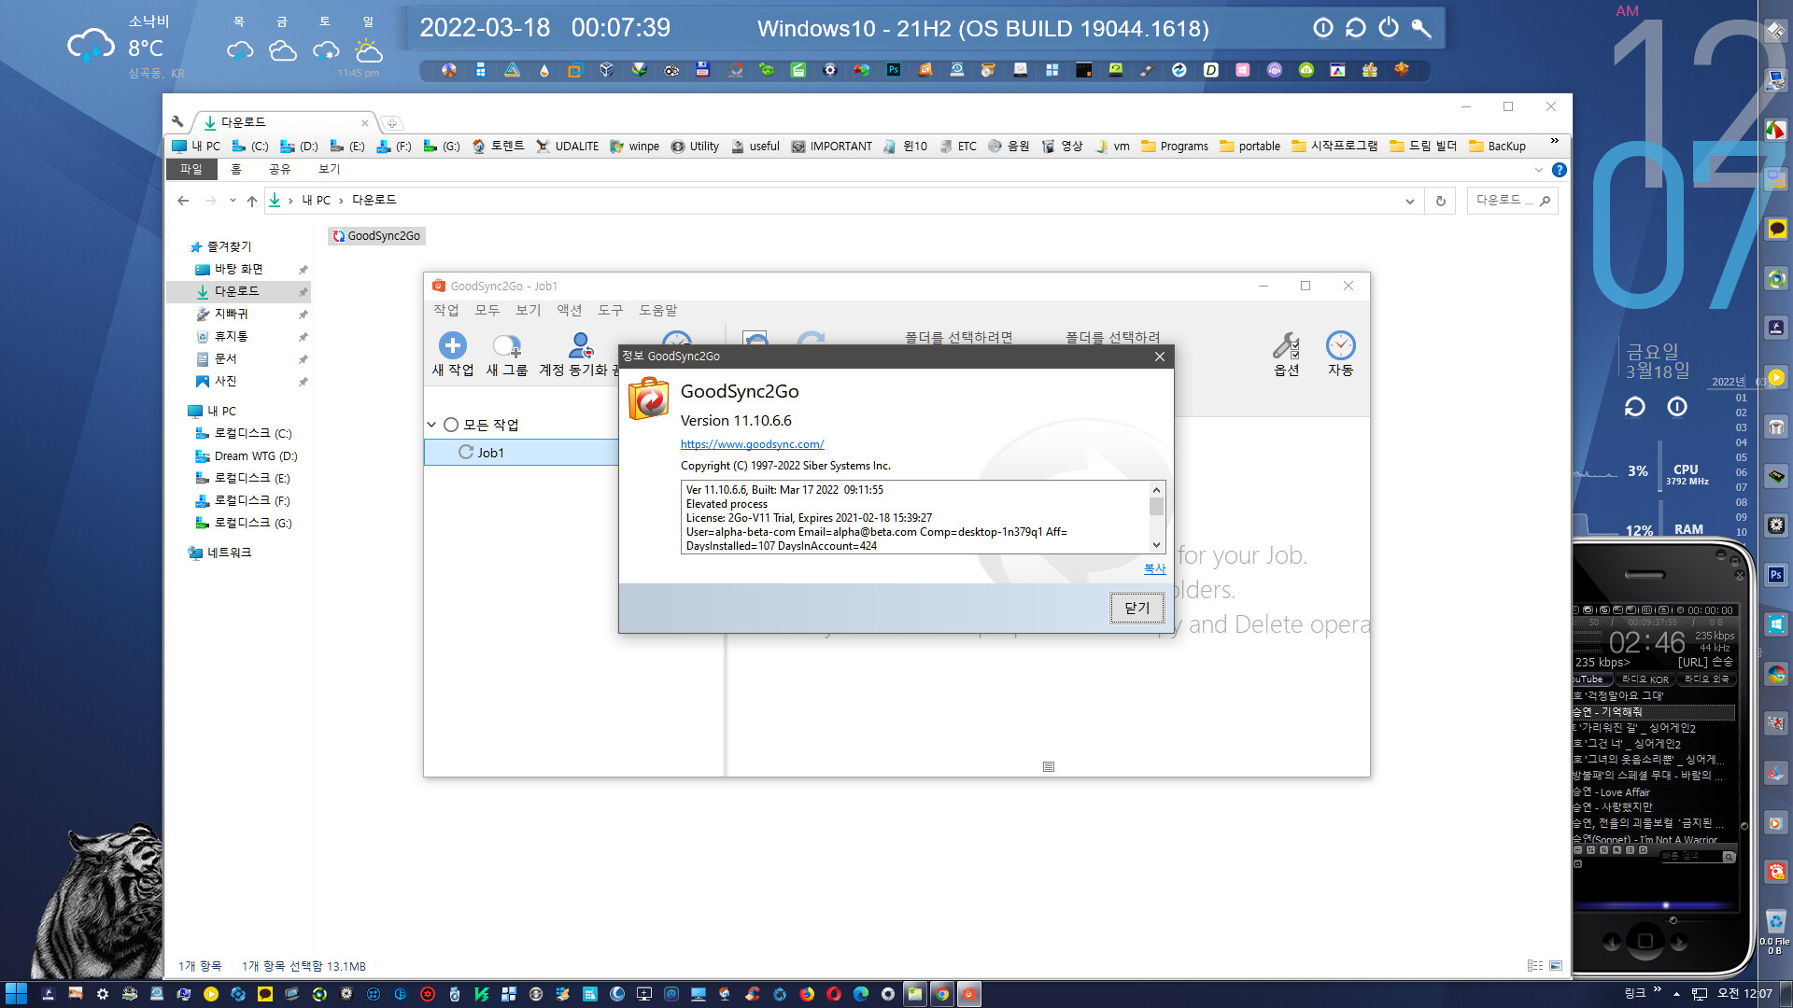This screenshot has height=1008, width=1793.
Task: Open the 액션 menu in GoodSync2Go
Action: [569, 310]
